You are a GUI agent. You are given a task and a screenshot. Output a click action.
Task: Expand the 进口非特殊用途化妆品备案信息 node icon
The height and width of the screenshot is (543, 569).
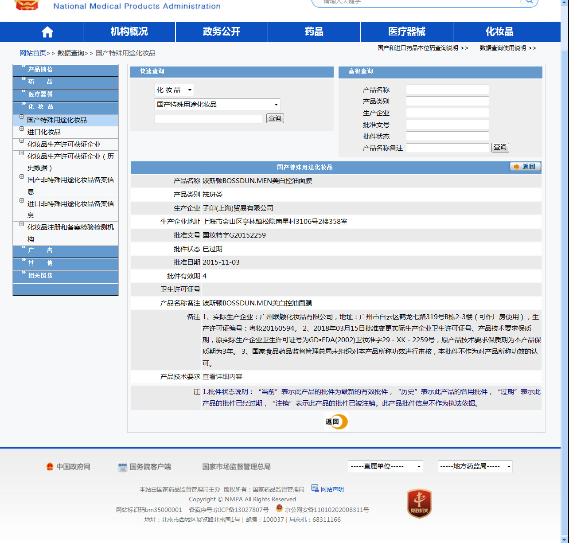coord(22,201)
